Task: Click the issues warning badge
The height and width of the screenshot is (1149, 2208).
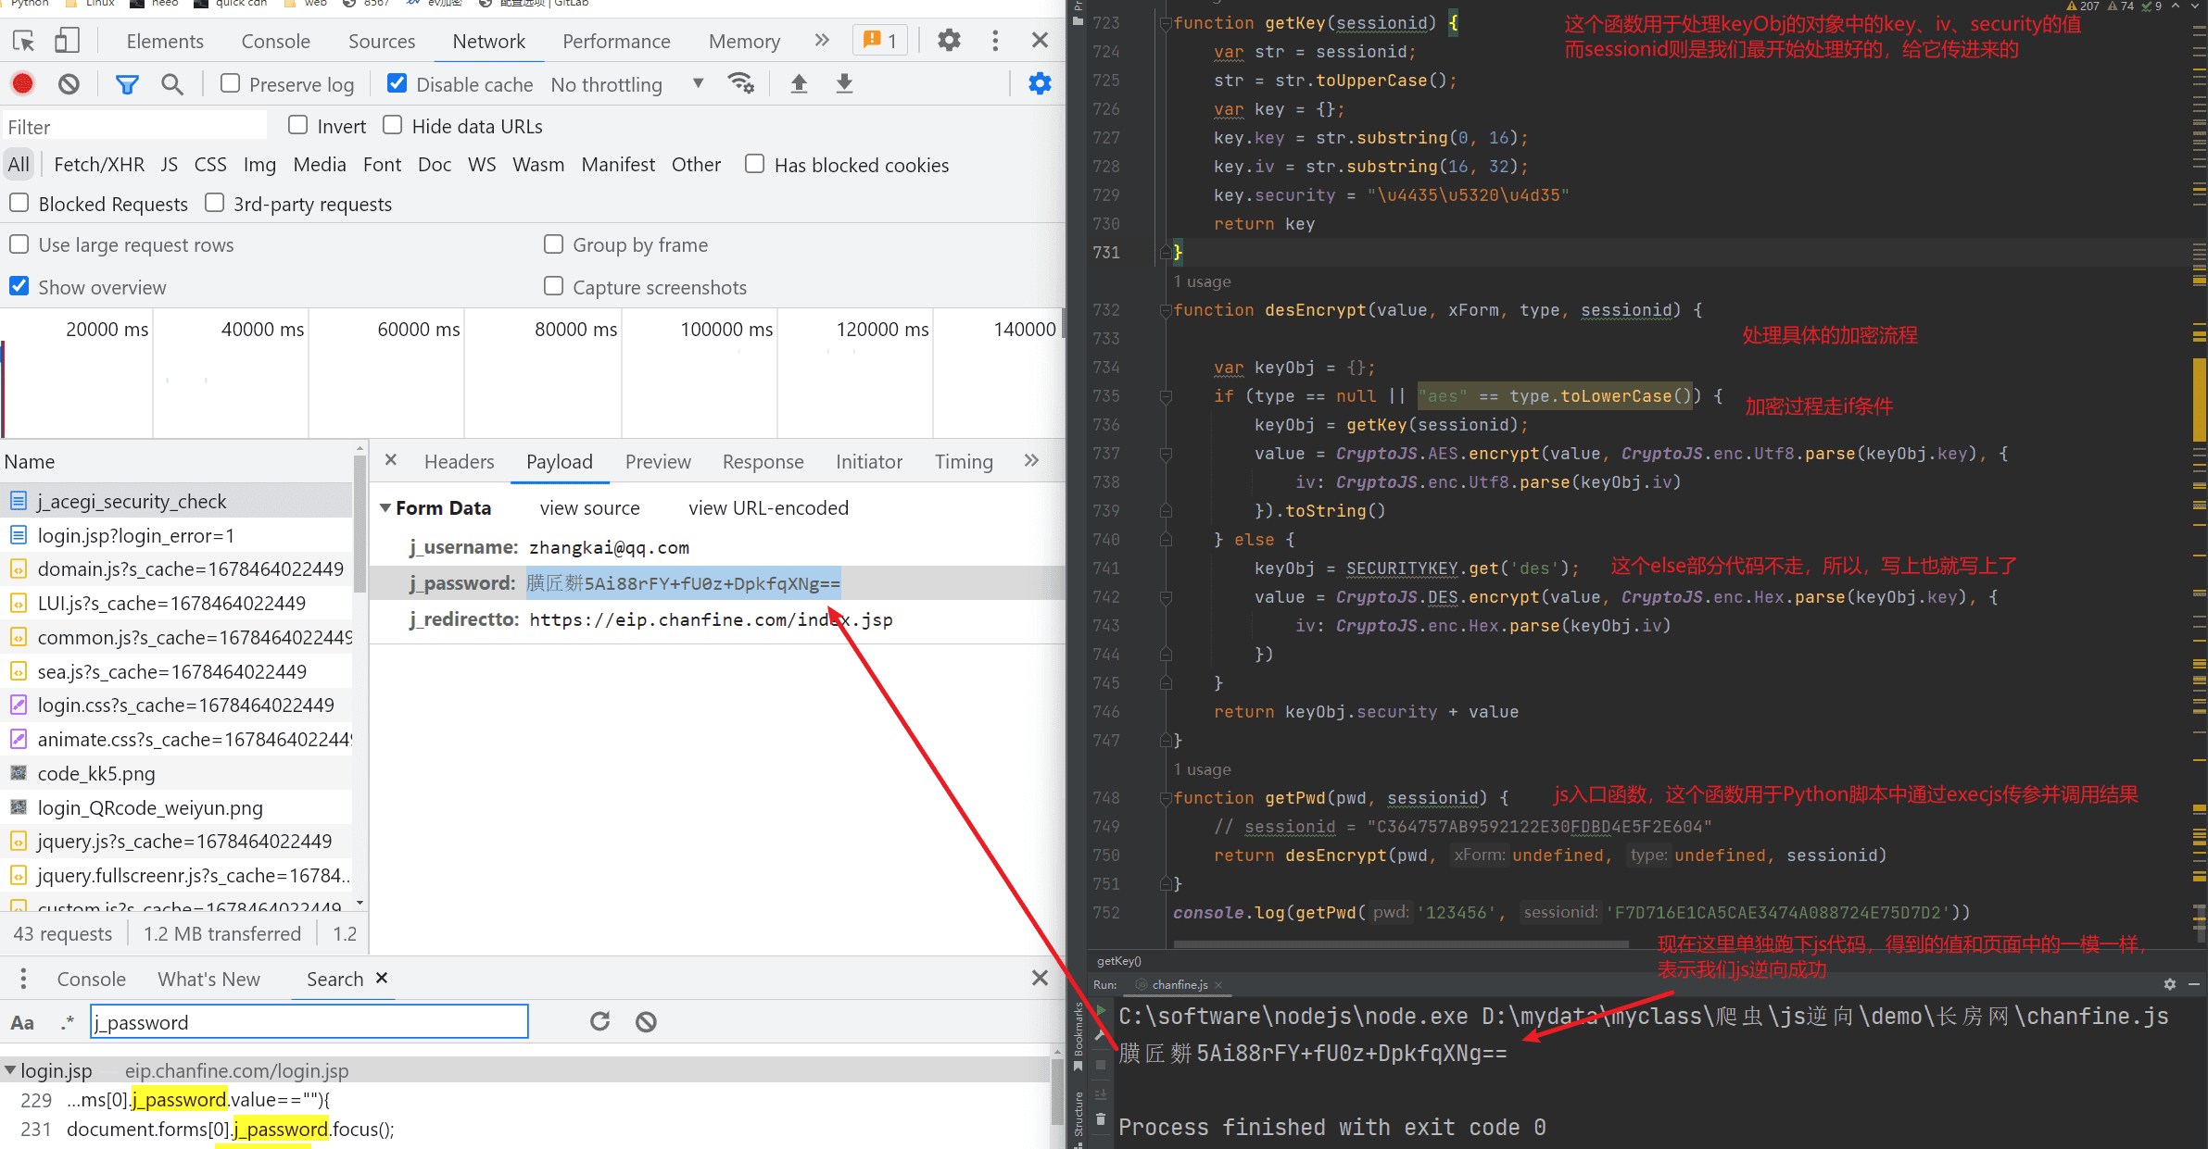Action: tap(879, 41)
